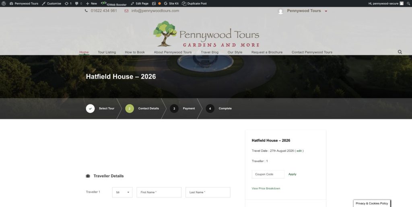Focus the Last Name field
Viewport: 412px width, 207px height.
coord(208,192)
